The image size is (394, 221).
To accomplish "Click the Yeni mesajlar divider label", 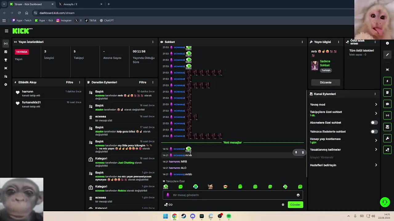I will (x=232, y=142).
